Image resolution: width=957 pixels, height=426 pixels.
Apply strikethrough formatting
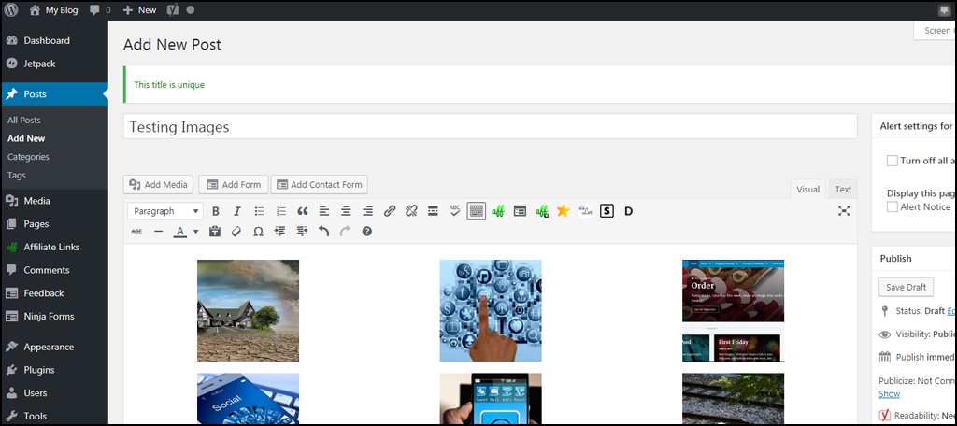click(136, 232)
